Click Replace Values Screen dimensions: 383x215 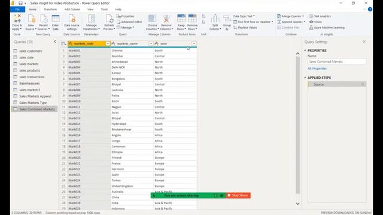[245, 27]
